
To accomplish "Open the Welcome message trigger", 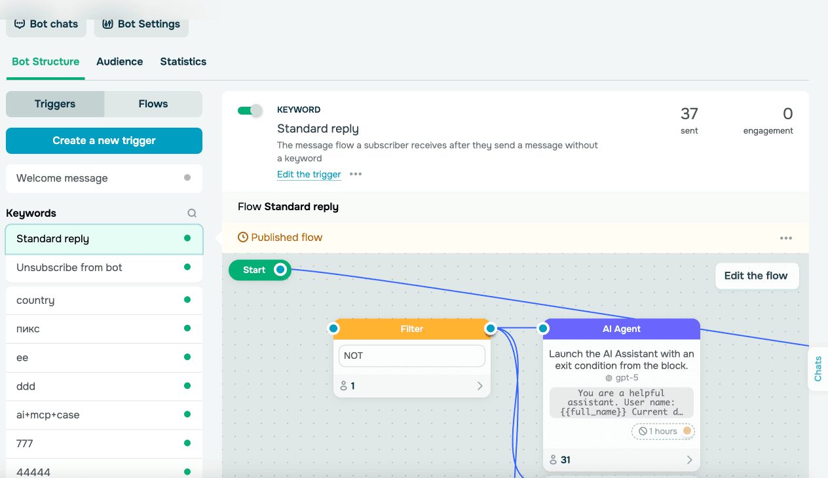I will coord(104,178).
